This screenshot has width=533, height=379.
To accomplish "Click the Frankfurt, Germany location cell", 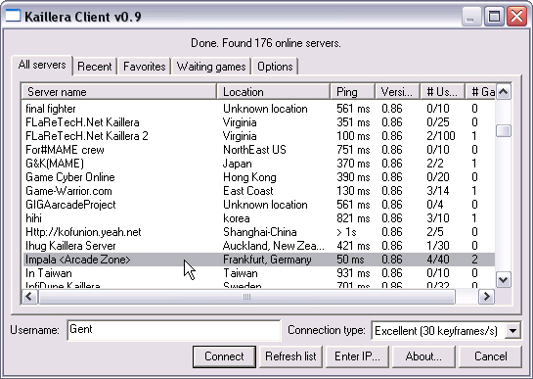I will coord(267,260).
